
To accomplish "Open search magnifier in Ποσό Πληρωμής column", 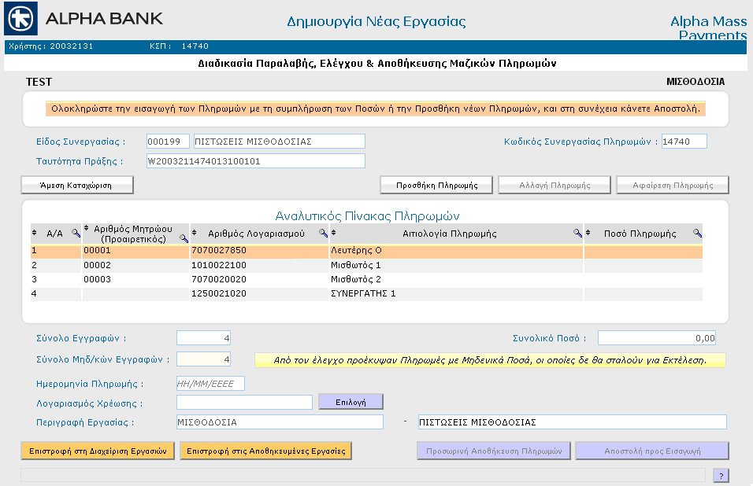I will (x=697, y=233).
